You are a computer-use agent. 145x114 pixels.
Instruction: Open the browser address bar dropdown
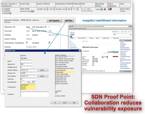point(129,26)
